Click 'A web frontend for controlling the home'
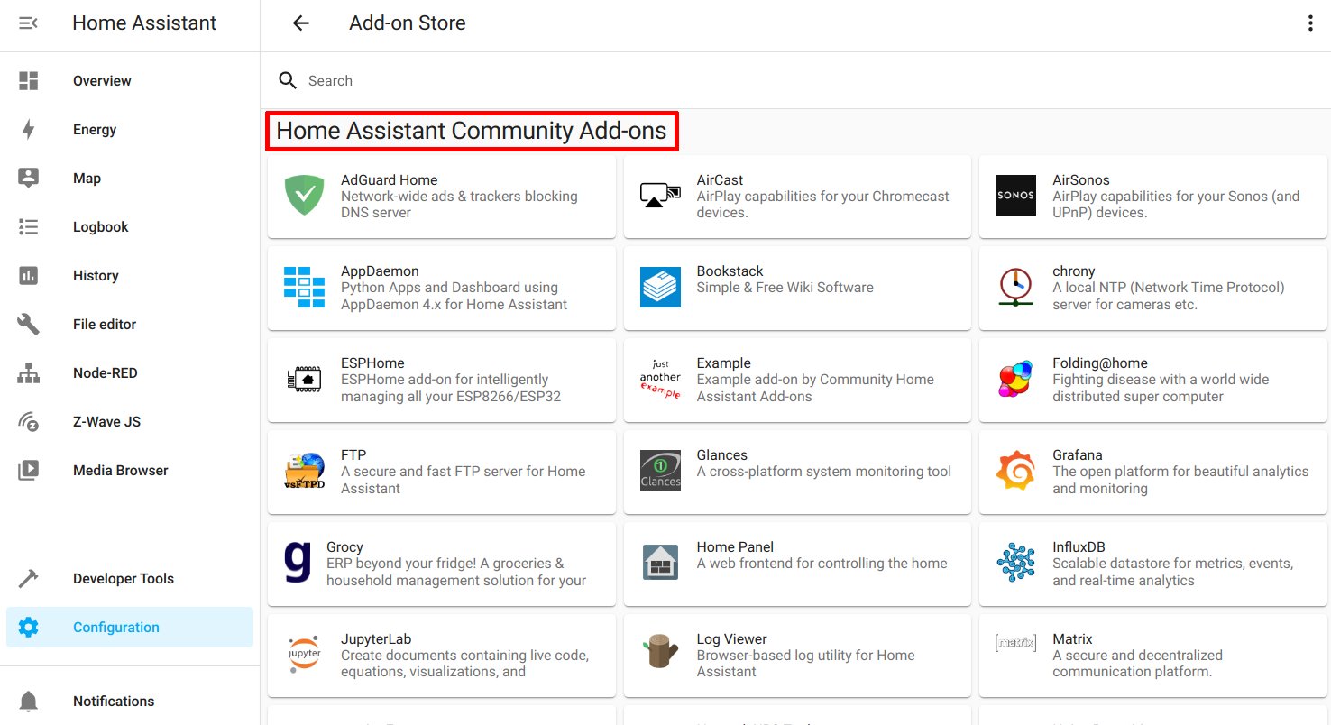This screenshot has width=1331, height=725. point(822,564)
